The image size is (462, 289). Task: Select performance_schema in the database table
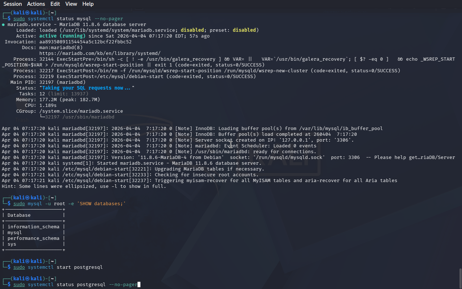tap(33, 238)
